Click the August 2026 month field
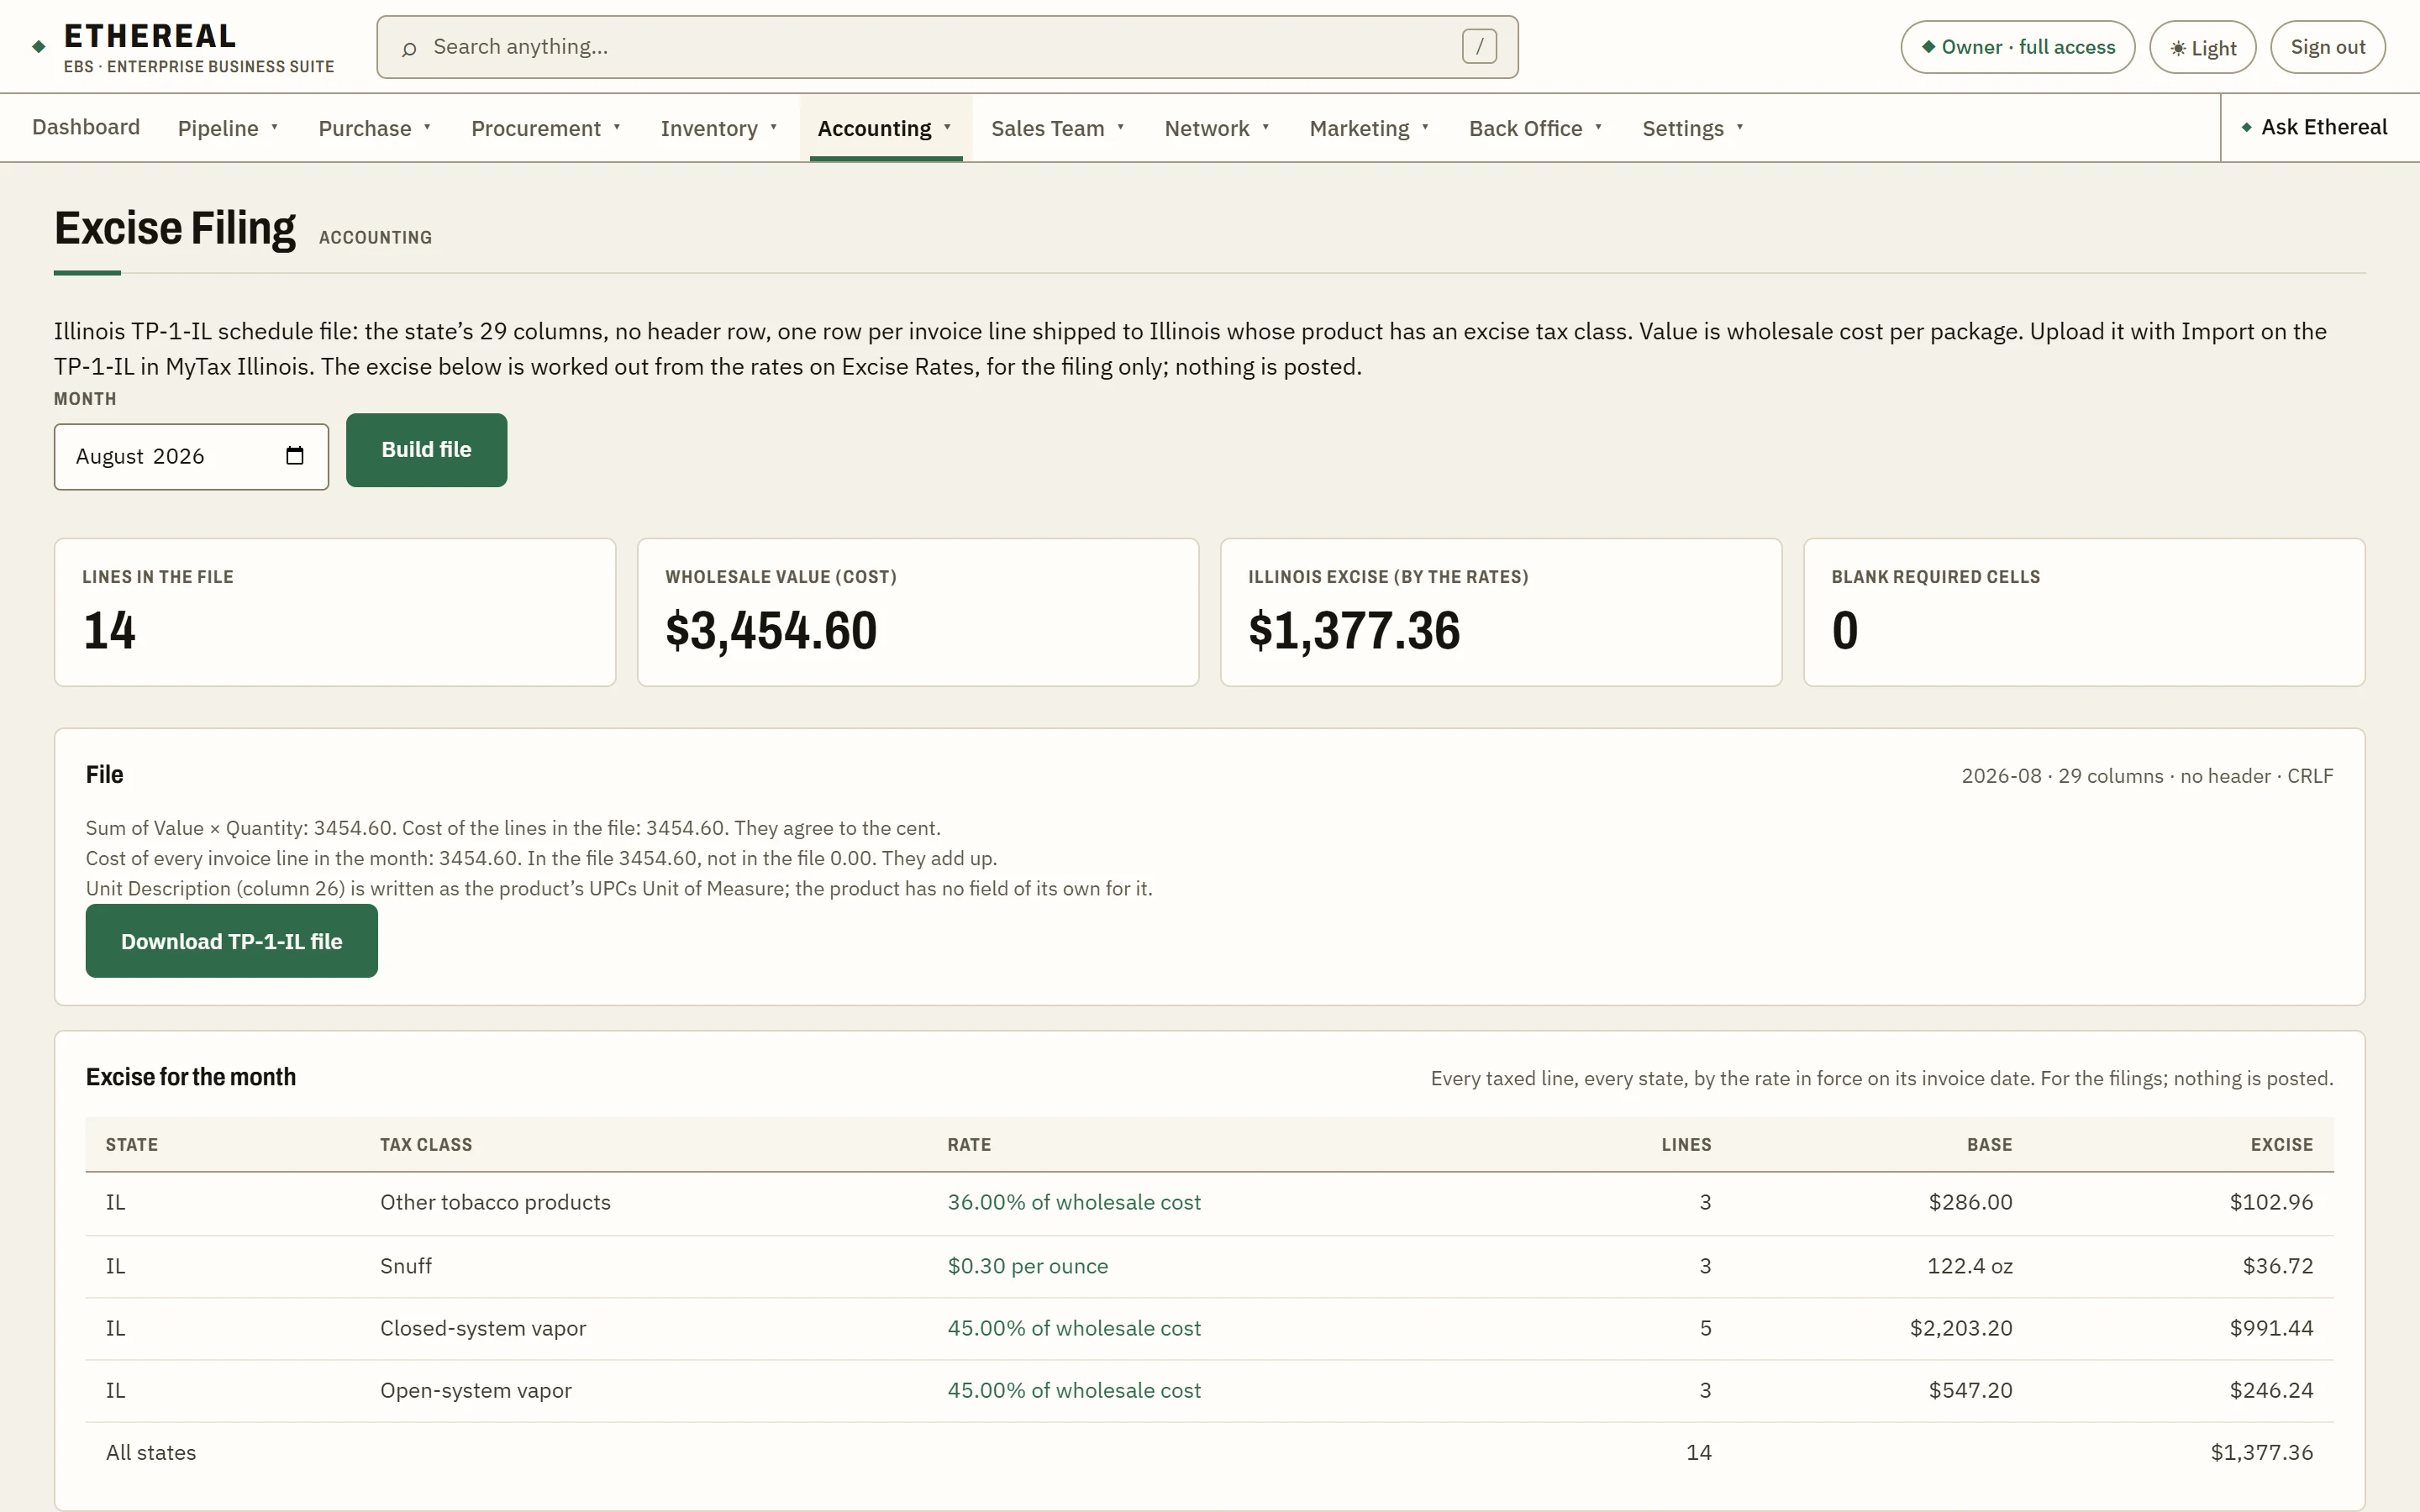Image resolution: width=2420 pixels, height=1512 pixels. tap(191, 457)
